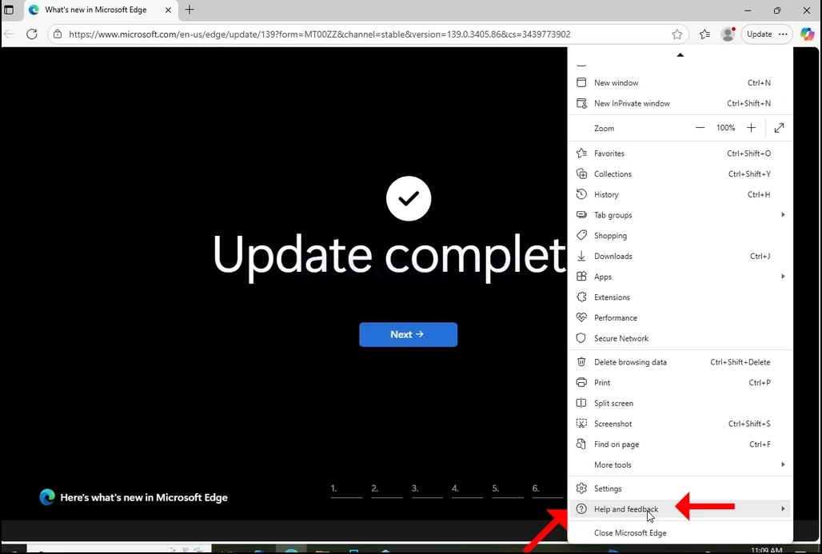Open the favorites hub toolbar icon
This screenshot has height=554, width=822.
tap(704, 34)
